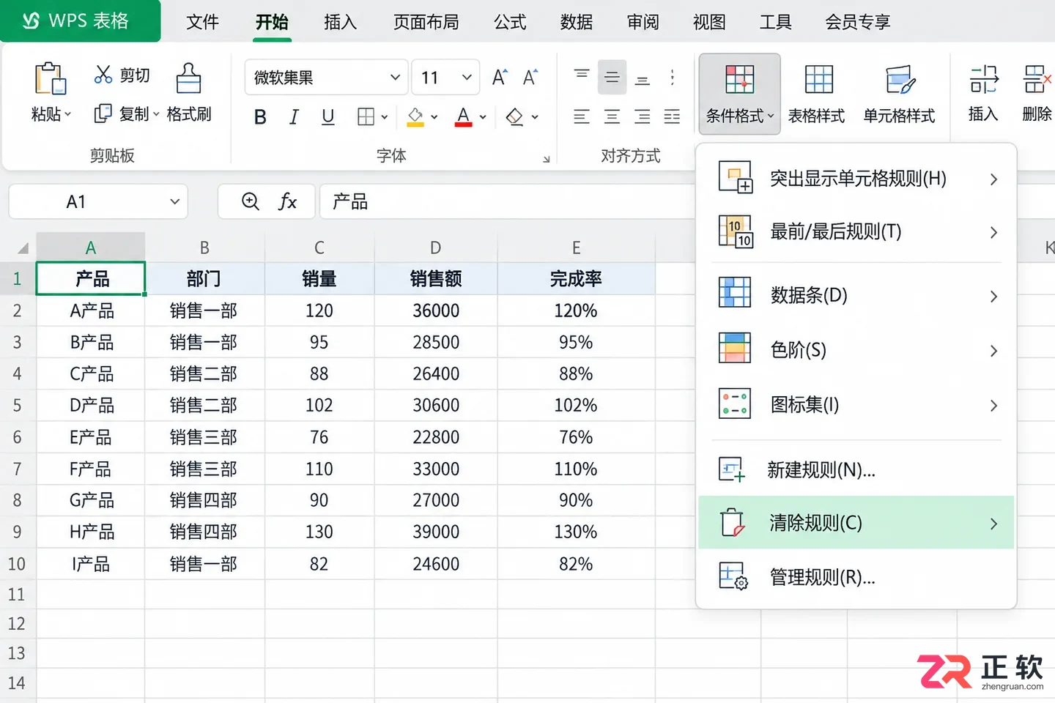Click the zoom magnifier icon beside fx

[x=251, y=201]
